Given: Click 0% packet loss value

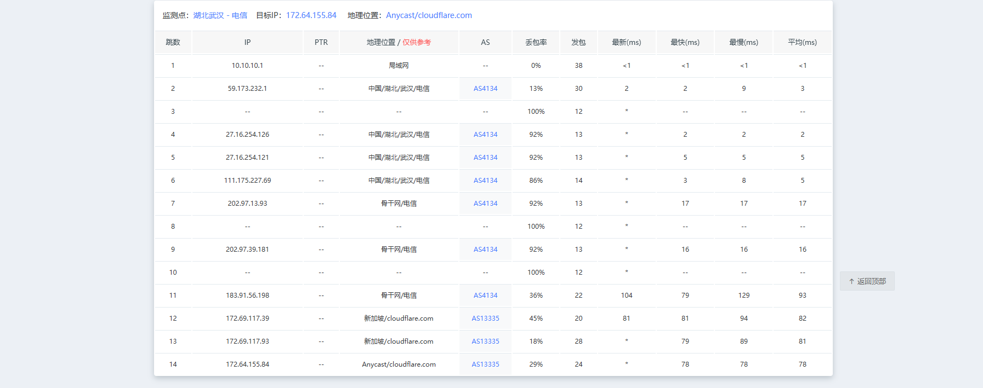Looking at the screenshot, I should (x=536, y=66).
